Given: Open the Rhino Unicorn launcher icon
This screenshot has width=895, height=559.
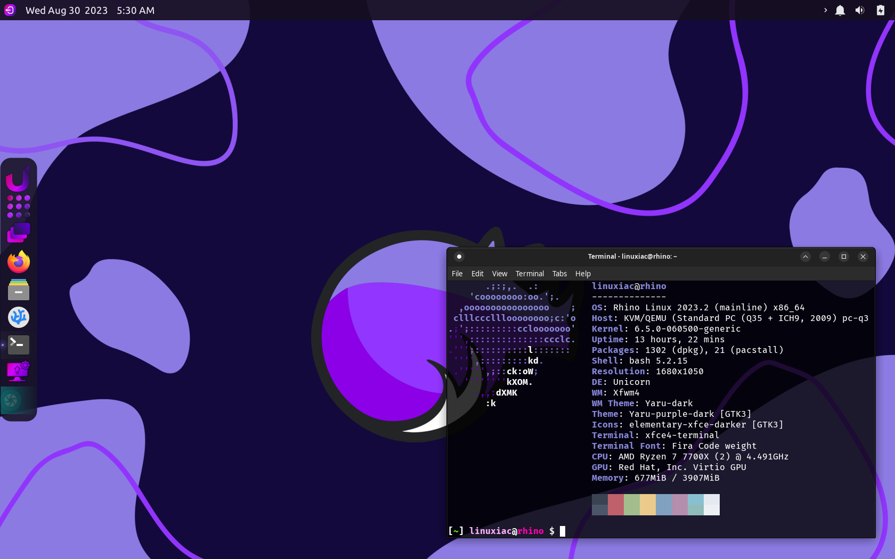Looking at the screenshot, I should [18, 179].
